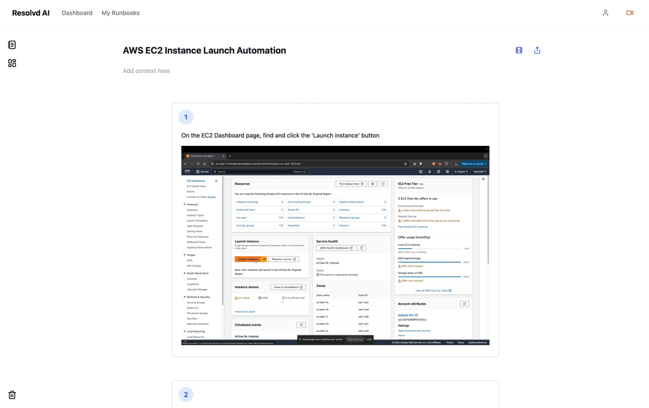Open My Runbooks in the top navigation
The image size is (649, 408).
[120, 13]
